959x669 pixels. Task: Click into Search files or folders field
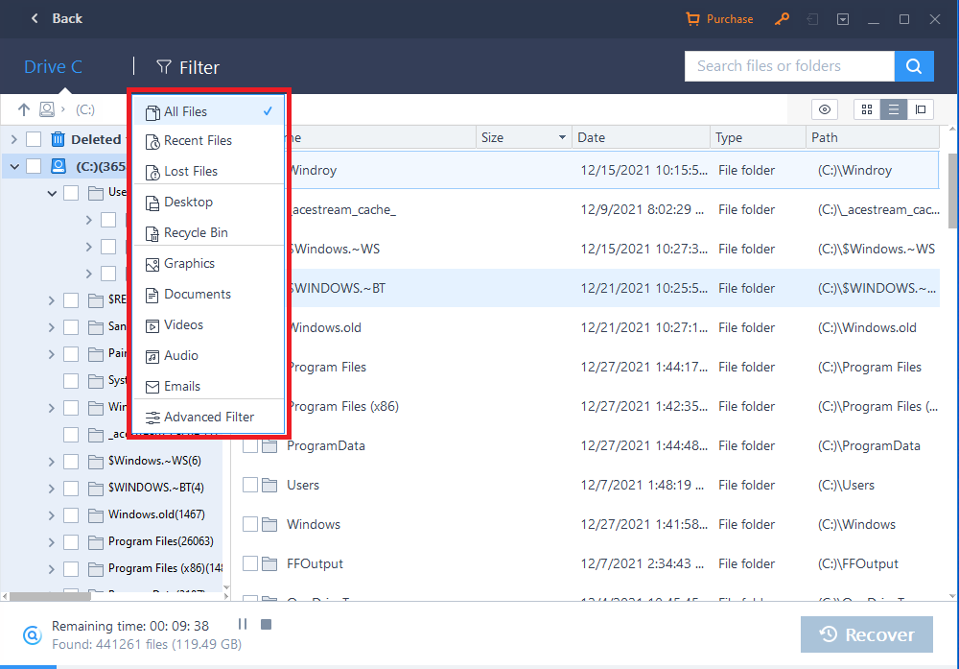pos(788,66)
